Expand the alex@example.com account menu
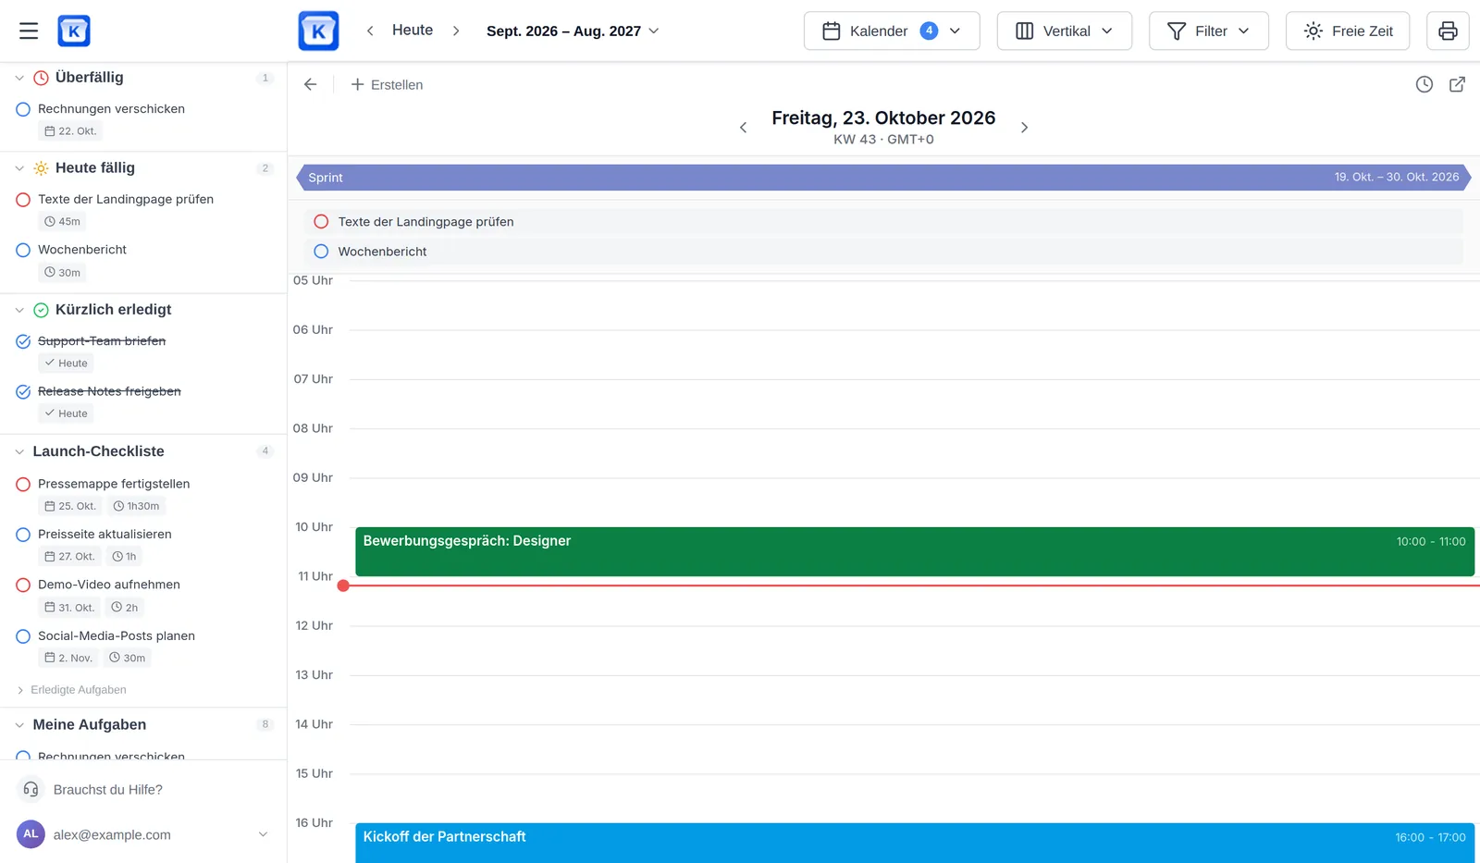The height and width of the screenshot is (863, 1480). (x=263, y=834)
